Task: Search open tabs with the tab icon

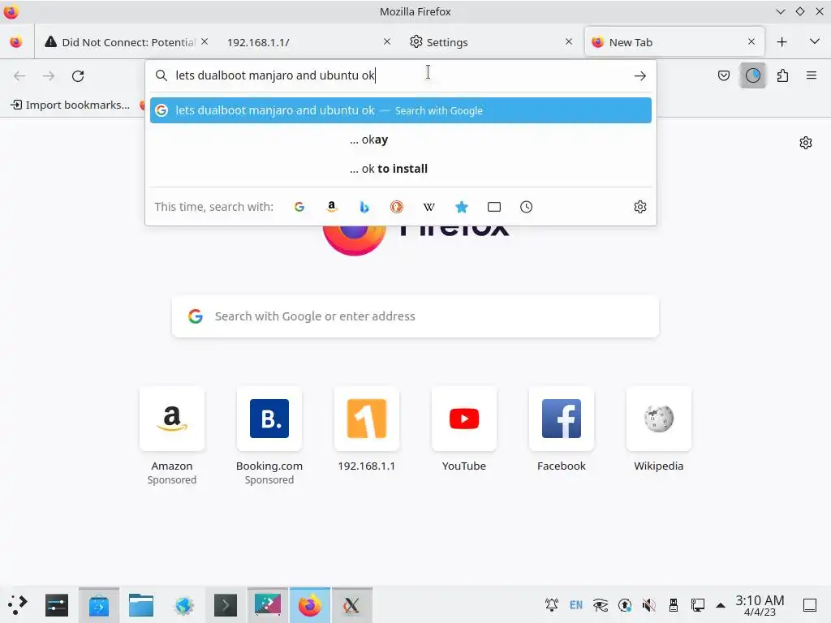Action: (494, 207)
